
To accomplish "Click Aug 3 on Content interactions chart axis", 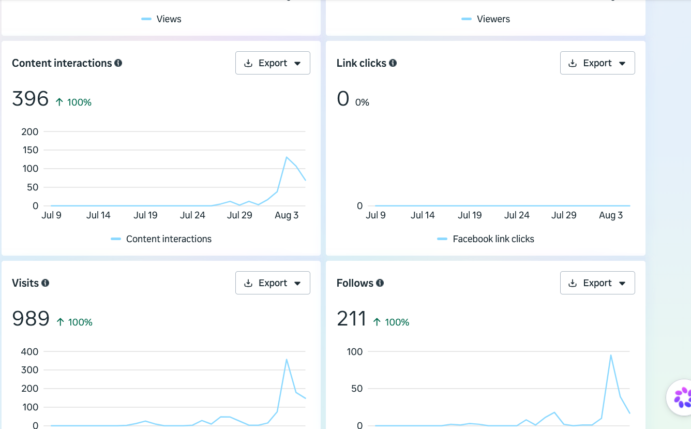I will [x=286, y=215].
